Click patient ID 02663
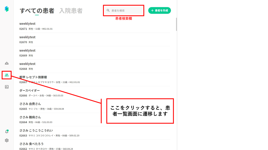This screenshot has width=268, height=150. point(23,136)
